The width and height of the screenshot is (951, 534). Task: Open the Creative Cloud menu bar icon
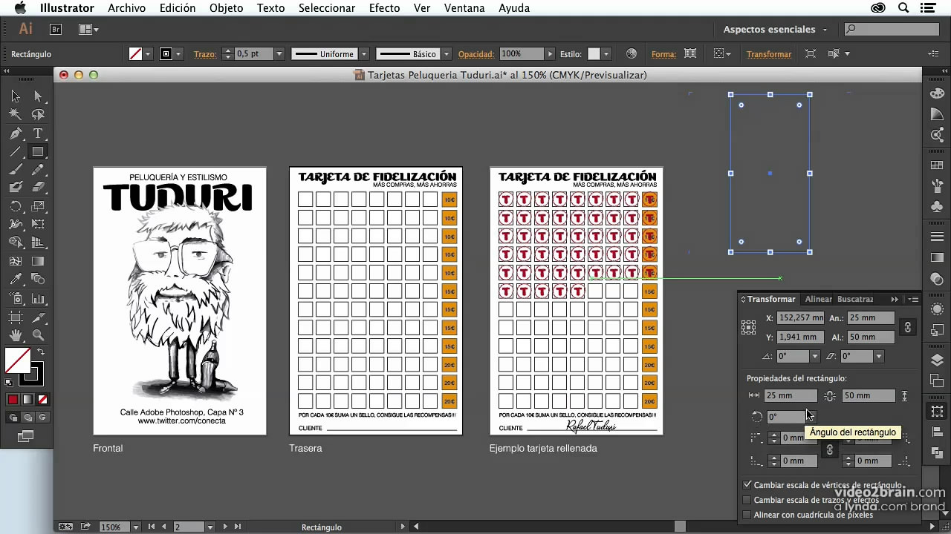(x=879, y=8)
